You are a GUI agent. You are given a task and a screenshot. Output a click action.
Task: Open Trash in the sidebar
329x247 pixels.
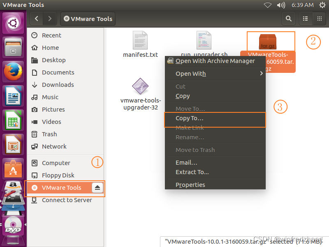(x=65, y=134)
